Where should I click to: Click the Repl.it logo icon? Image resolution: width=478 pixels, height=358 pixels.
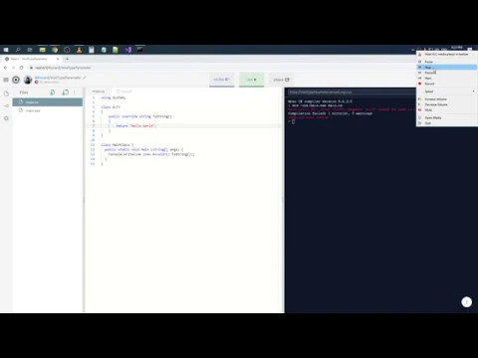[x=16, y=80]
